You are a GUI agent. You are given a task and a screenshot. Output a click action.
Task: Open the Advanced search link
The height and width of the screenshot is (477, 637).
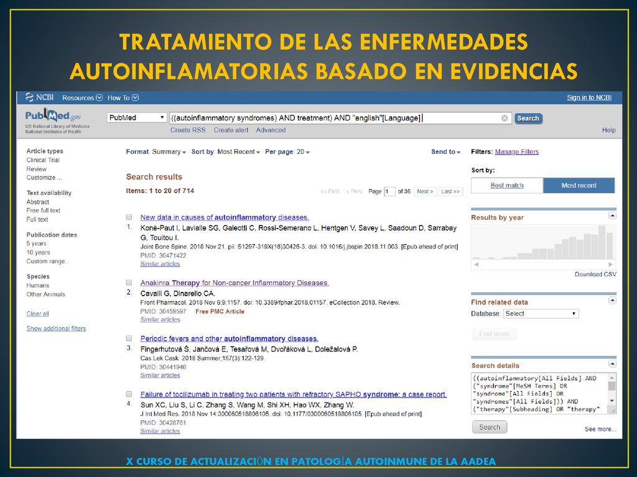271,130
